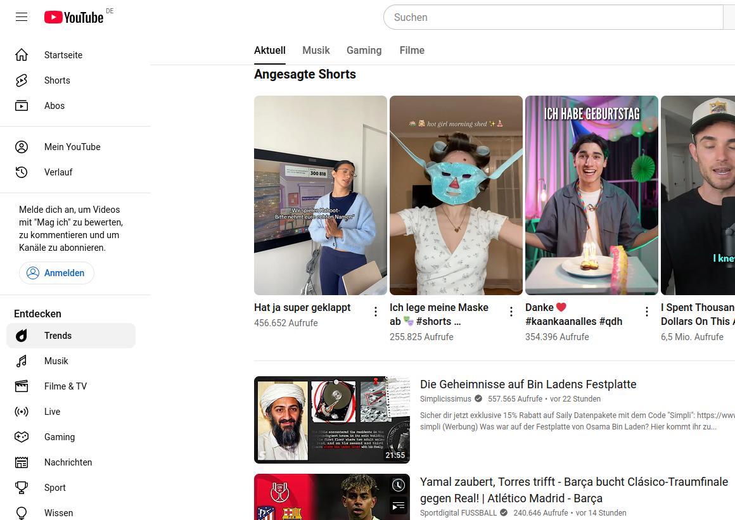Open options for 'Danke' birthday short
The height and width of the screenshot is (520, 735).
[647, 312]
